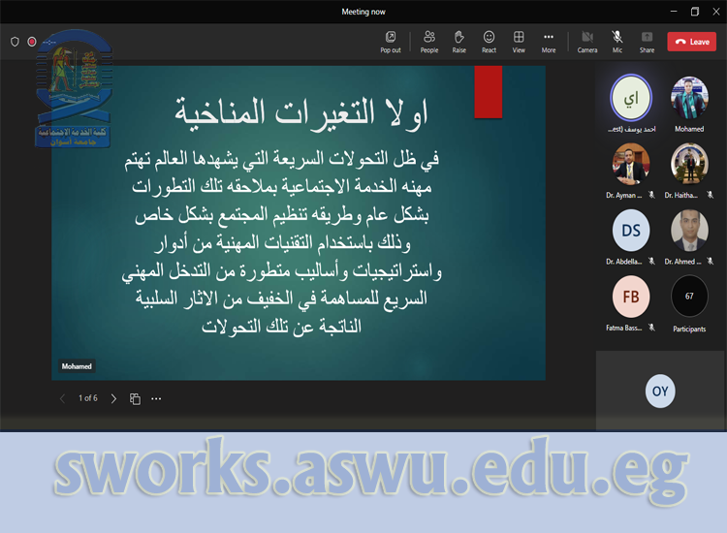
Task: Pop out the shared presentation
Action: (x=390, y=41)
